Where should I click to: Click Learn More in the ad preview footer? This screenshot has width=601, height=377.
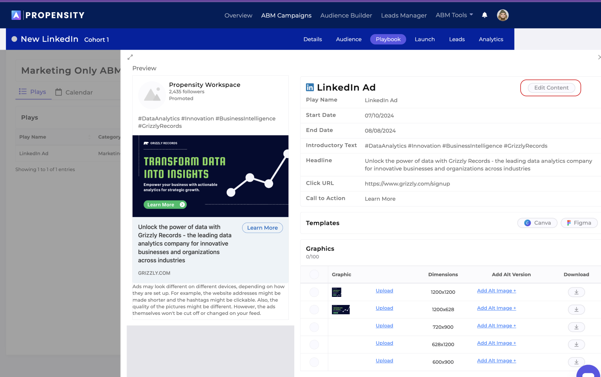(x=262, y=228)
